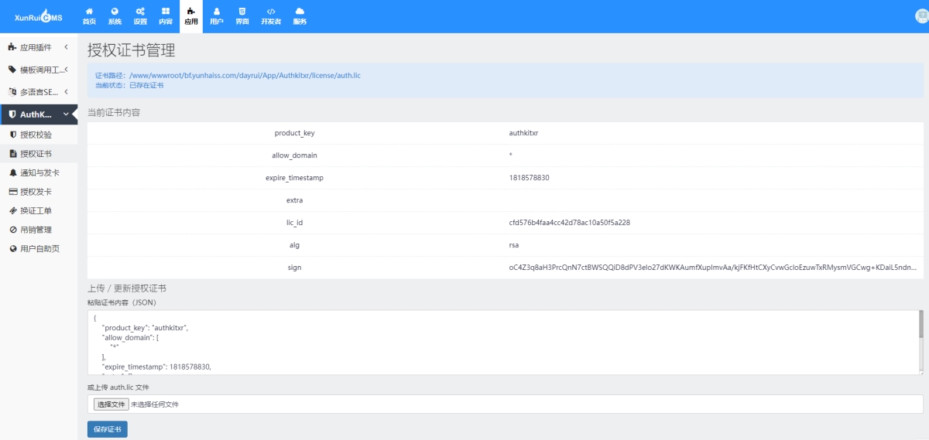Screen dimensions: 929x440
Task: Open 通知与发卡 in the sidebar
Action: pyautogui.click(x=40, y=172)
